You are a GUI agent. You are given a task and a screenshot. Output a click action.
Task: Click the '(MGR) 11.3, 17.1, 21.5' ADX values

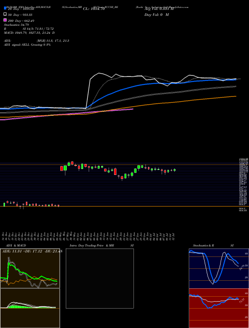[53, 41]
